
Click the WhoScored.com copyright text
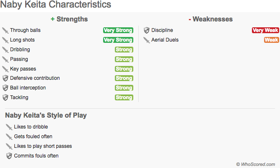pos(255,164)
